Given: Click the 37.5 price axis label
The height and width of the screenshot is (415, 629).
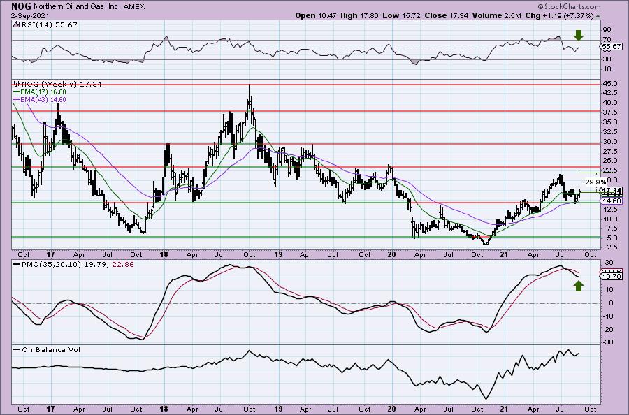Looking at the screenshot, I should 609,112.
